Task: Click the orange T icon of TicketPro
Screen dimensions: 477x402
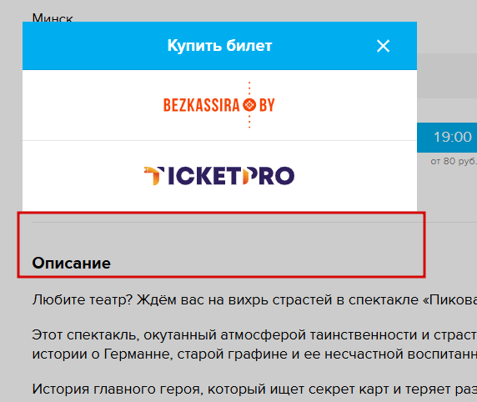Action: point(152,176)
